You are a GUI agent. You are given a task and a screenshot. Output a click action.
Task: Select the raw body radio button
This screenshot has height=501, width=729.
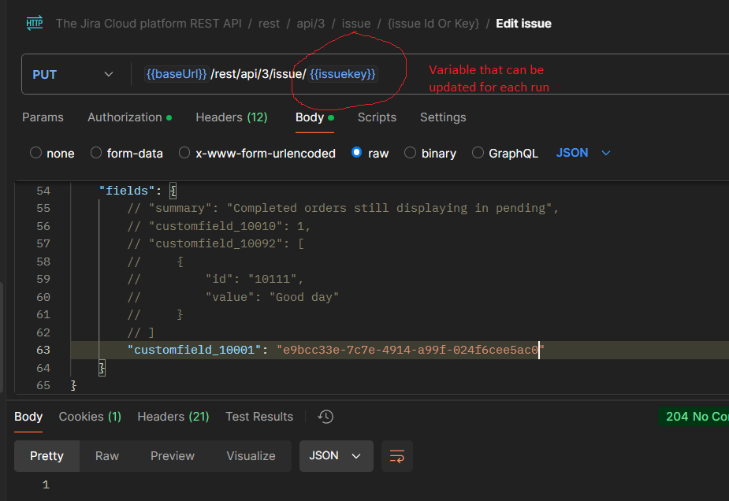(x=356, y=153)
